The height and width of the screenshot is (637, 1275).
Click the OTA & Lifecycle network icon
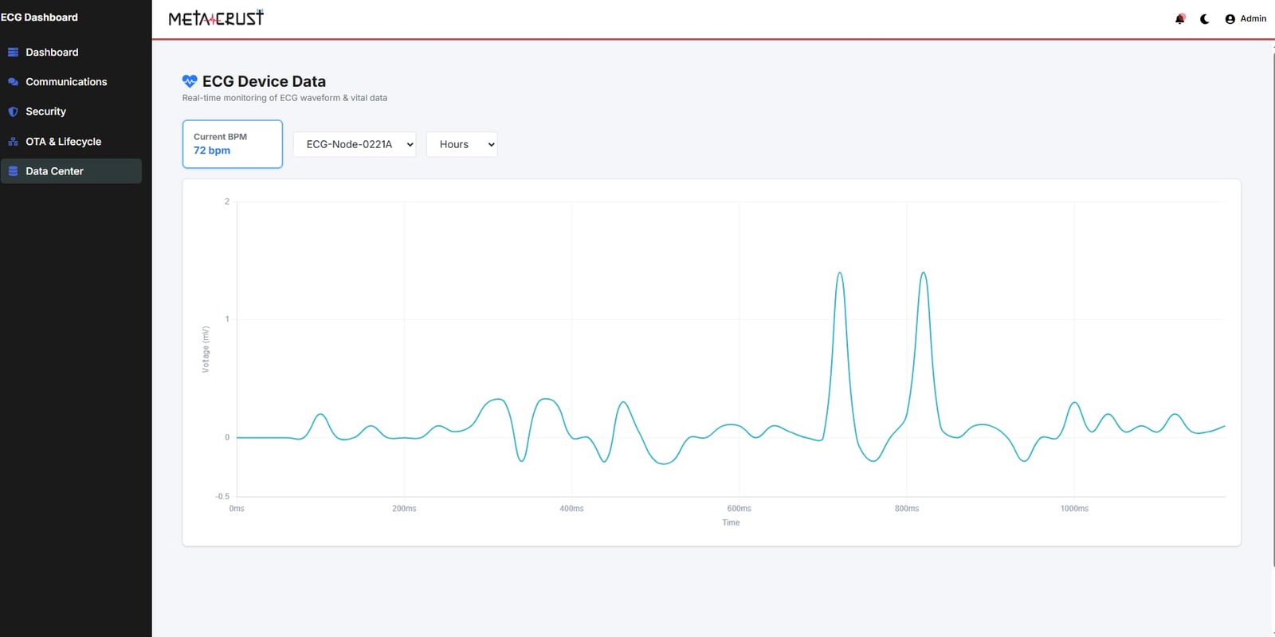point(13,142)
